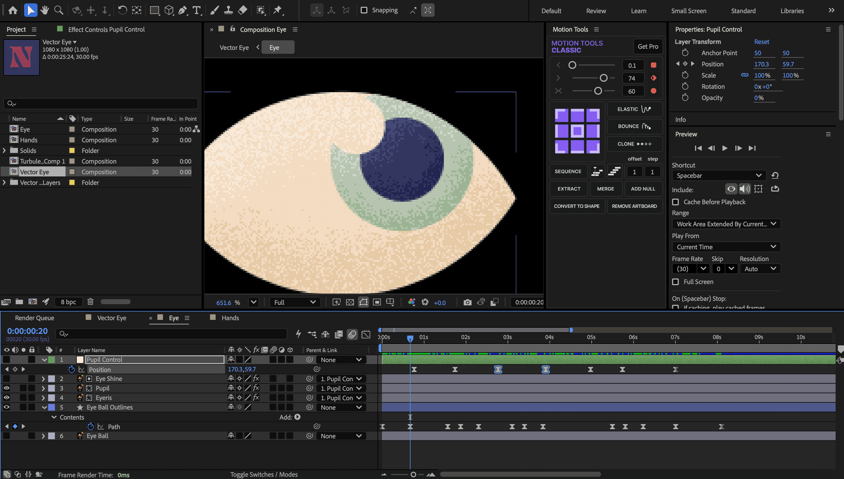844x479 pixels.
Task: Pick the Puppet Pin tool
Action: (x=278, y=10)
